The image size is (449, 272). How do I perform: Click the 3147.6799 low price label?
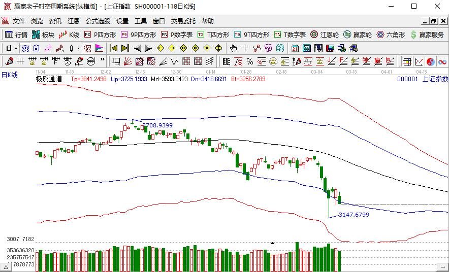pos(354,215)
